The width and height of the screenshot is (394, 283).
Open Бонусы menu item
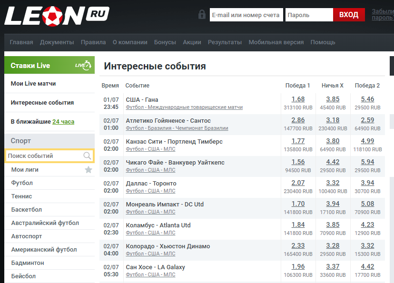coord(165,42)
